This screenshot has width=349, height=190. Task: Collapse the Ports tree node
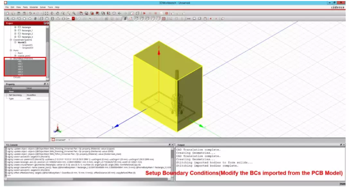point(11,50)
